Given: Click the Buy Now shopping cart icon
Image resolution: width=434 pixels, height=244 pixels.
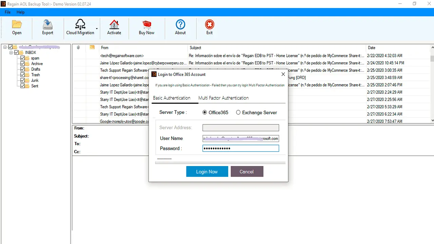Looking at the screenshot, I should [146, 24].
